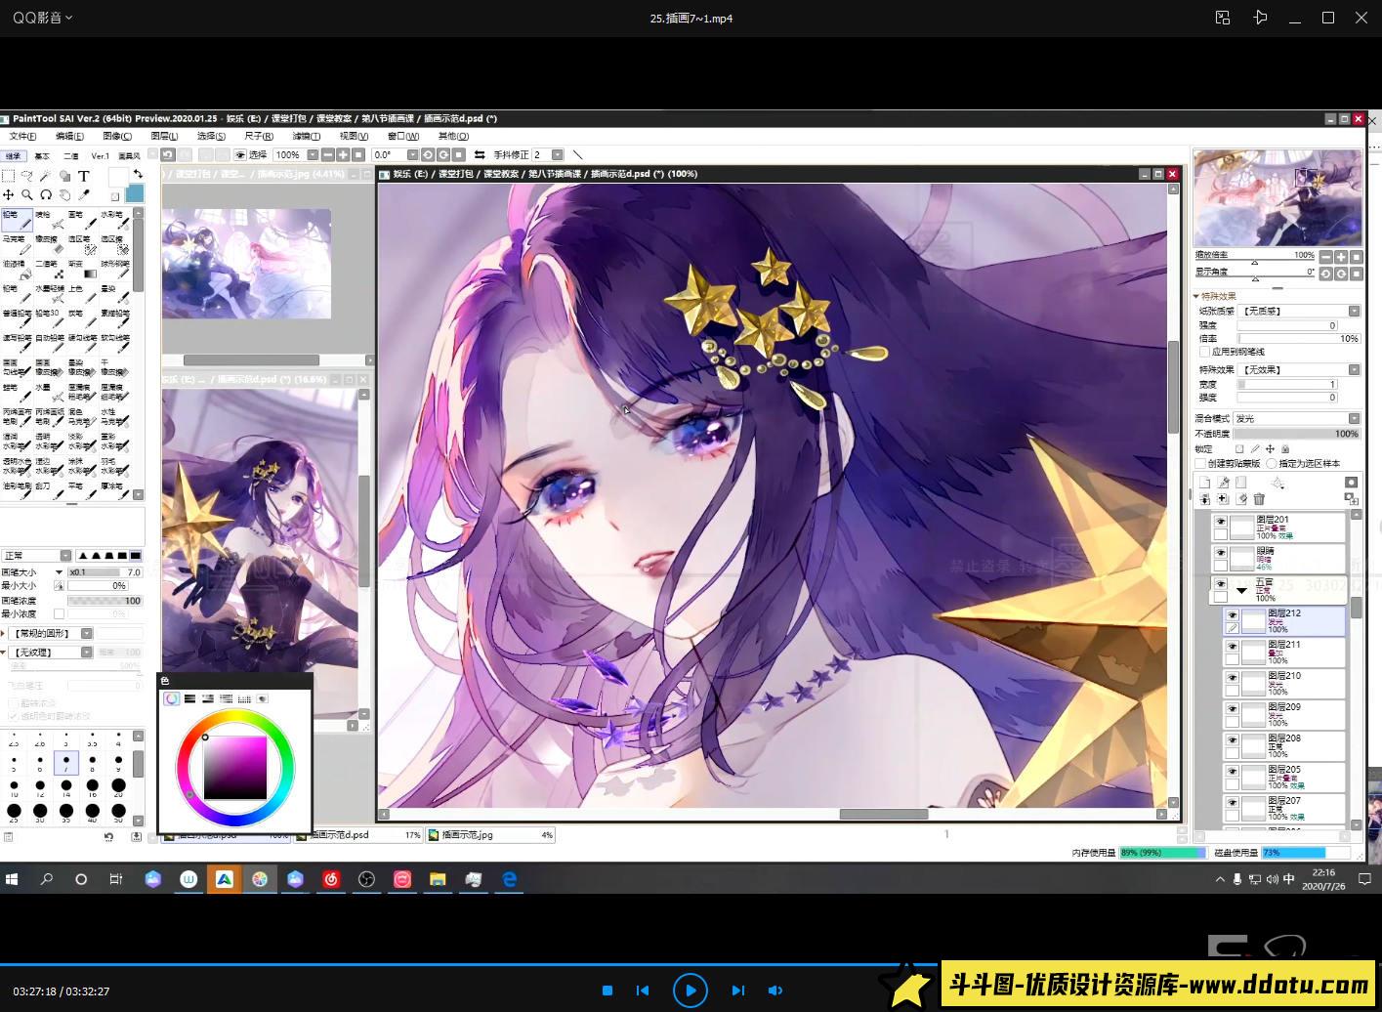Click the clear layer eraser icon
Image resolution: width=1382 pixels, height=1012 pixels.
(1241, 499)
